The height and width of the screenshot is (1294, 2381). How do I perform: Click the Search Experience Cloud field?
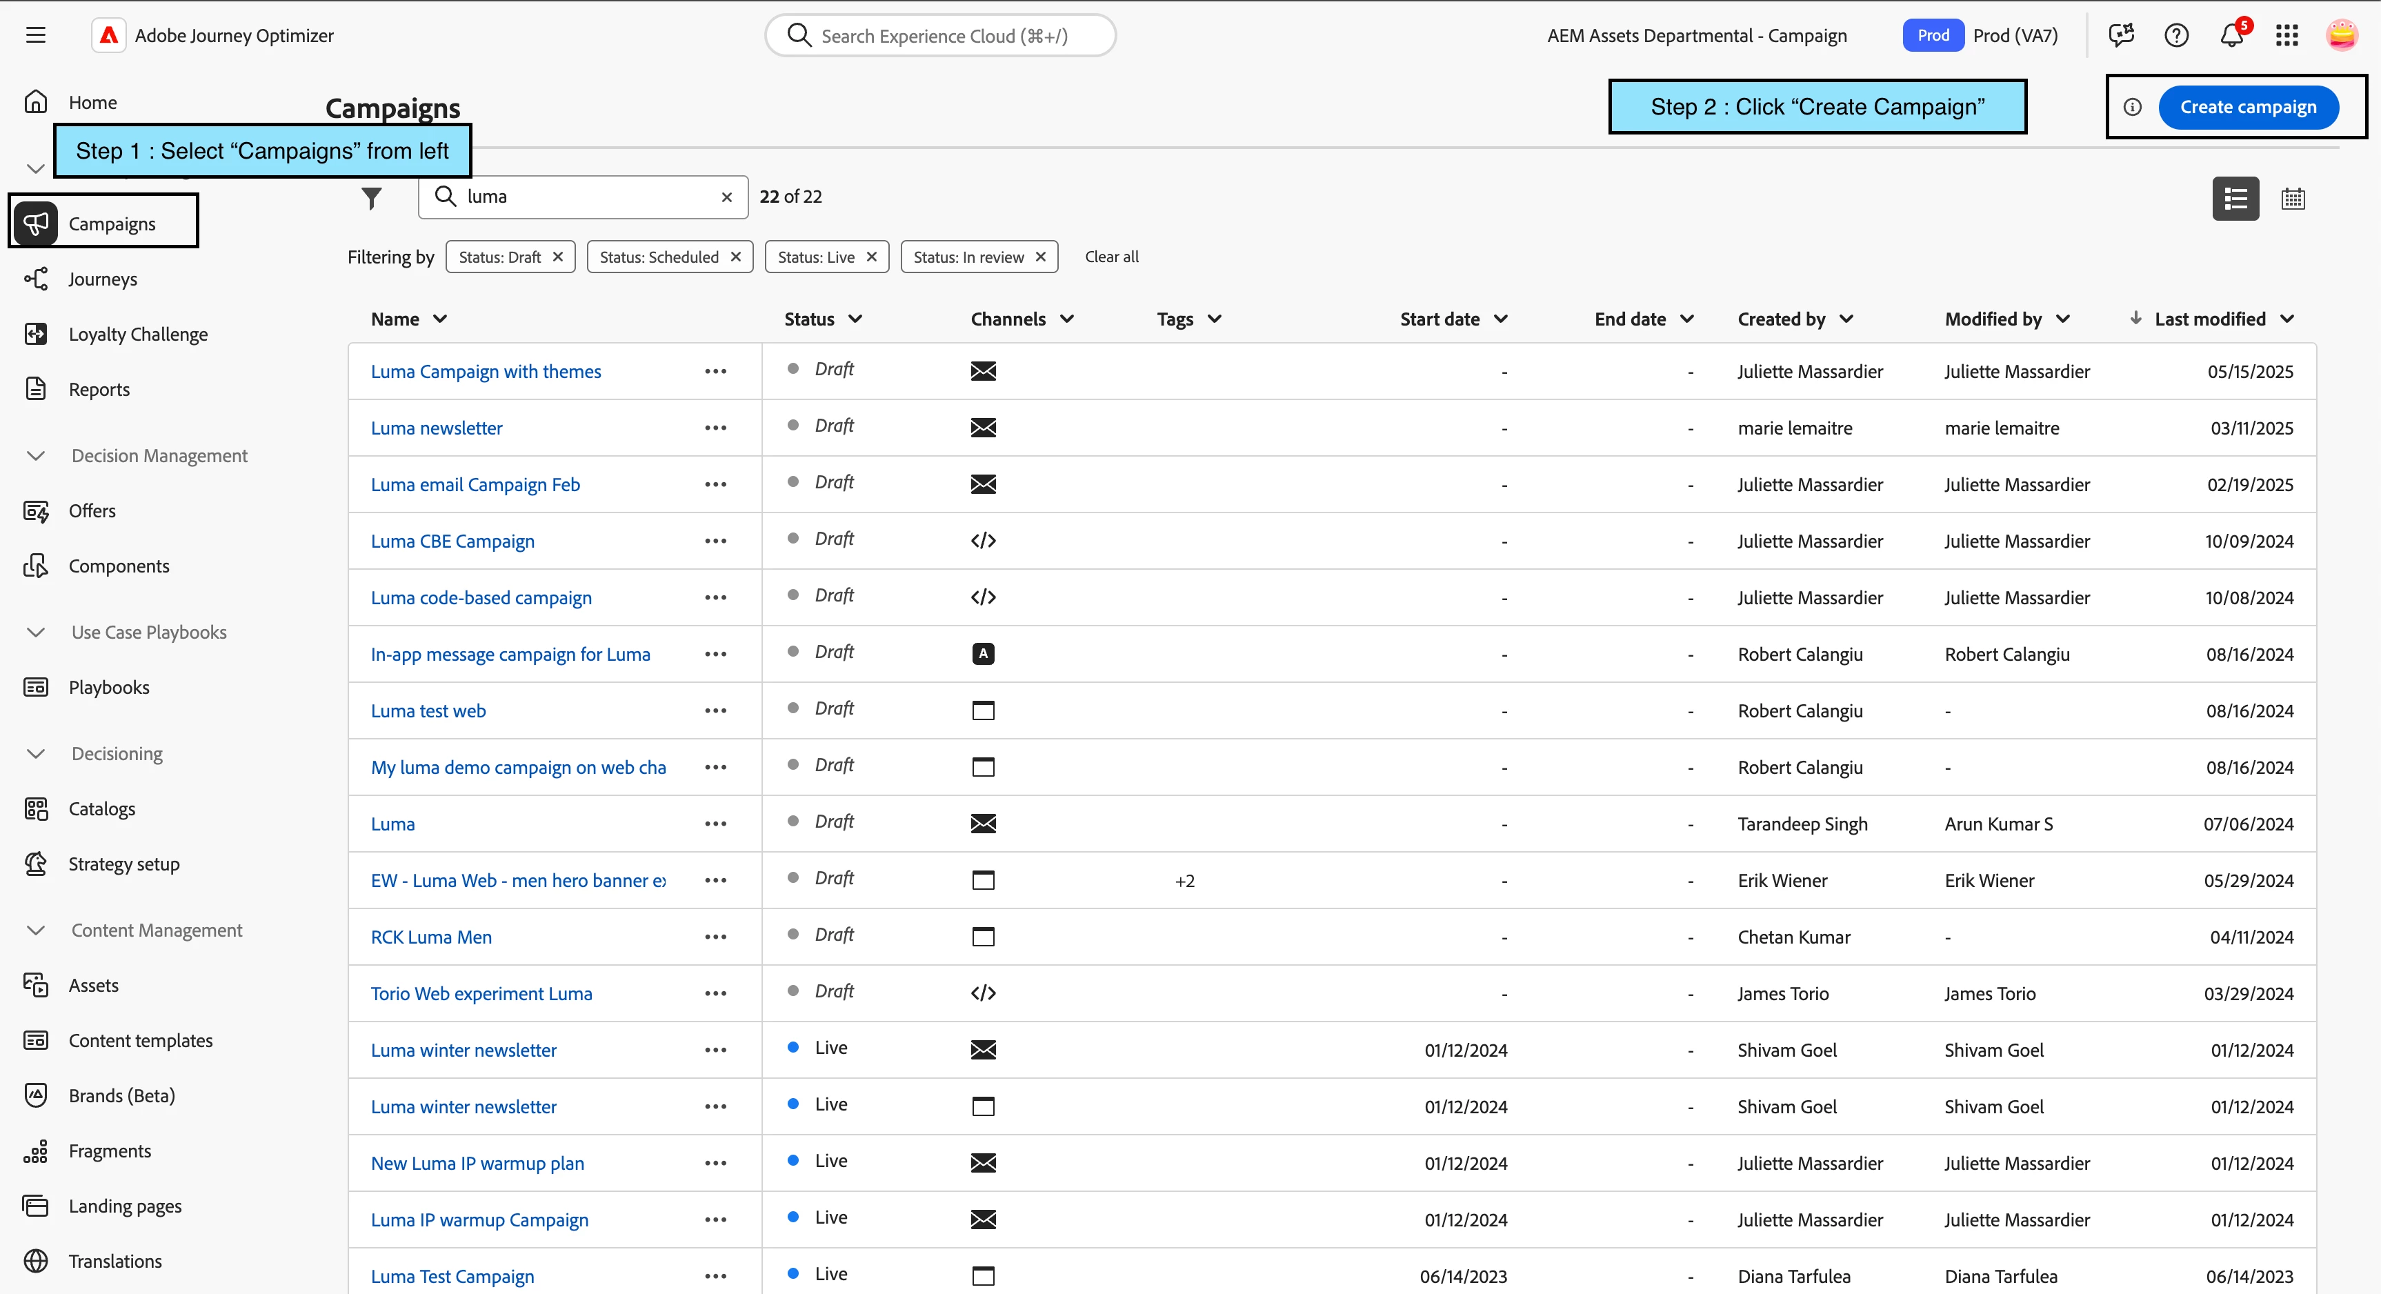[x=943, y=36]
